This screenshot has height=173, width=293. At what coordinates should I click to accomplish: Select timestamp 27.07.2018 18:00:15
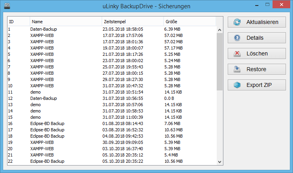click(x=123, y=73)
